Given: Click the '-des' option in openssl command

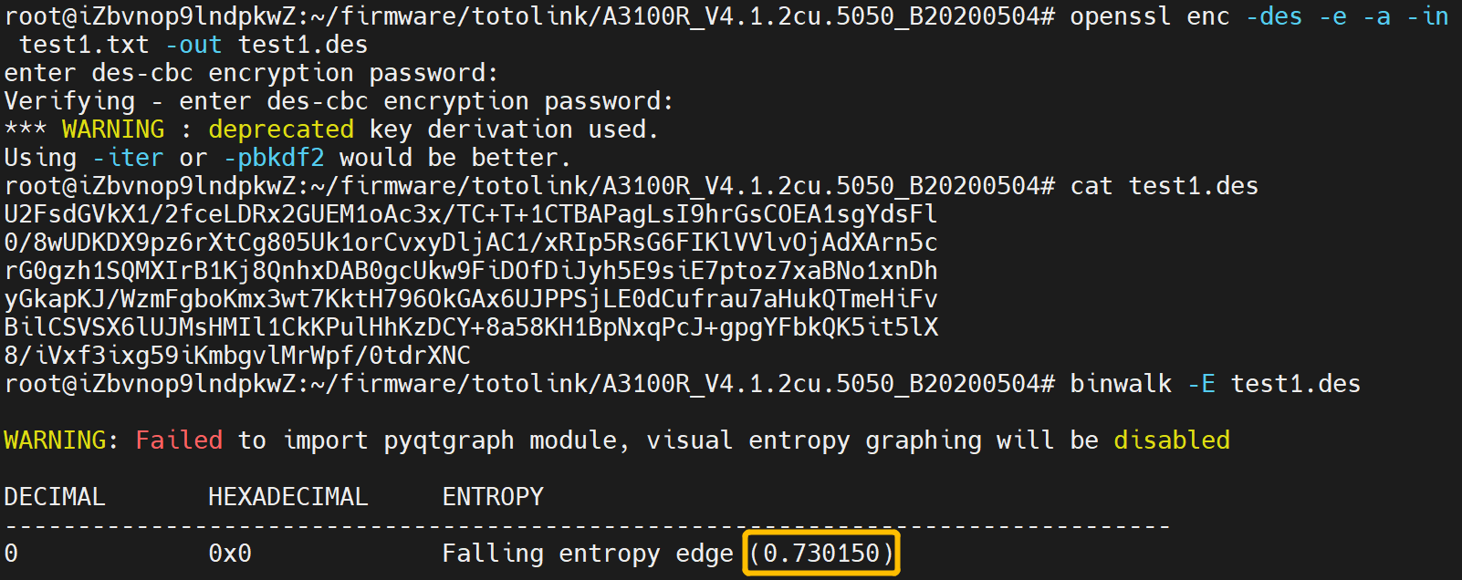Looking at the screenshot, I should coord(1274,16).
